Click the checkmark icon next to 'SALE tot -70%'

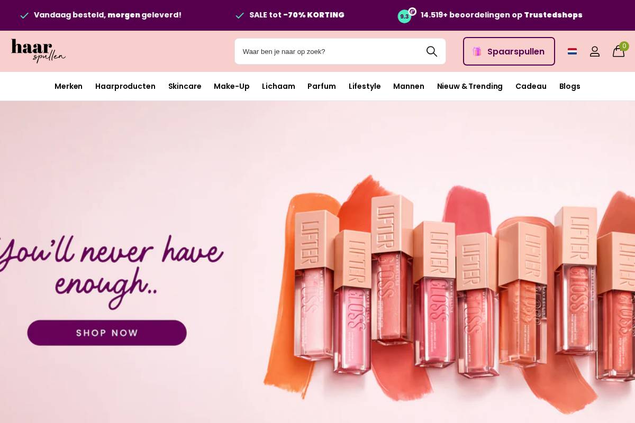pos(240,15)
